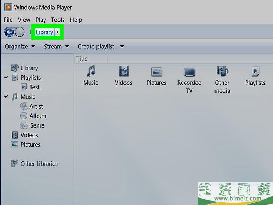The height and width of the screenshot is (205, 273).
Task: Click the Create playlist button
Action: pyautogui.click(x=96, y=47)
